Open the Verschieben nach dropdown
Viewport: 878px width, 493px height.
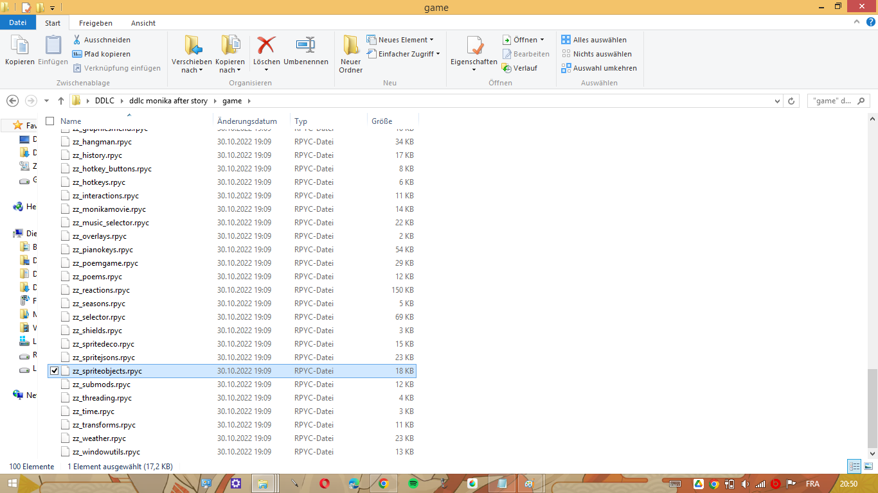point(192,55)
